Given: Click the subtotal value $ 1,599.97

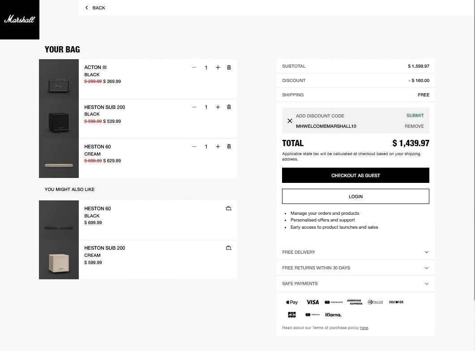Looking at the screenshot, I should (418, 66).
